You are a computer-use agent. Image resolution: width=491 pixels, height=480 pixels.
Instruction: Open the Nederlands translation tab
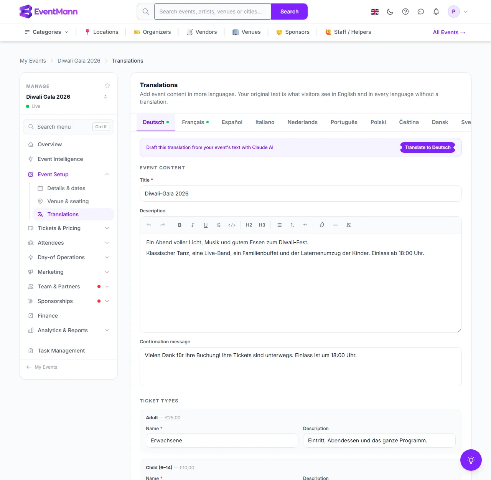[x=303, y=122]
